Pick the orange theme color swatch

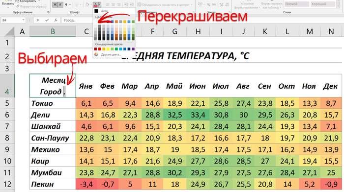116,22
